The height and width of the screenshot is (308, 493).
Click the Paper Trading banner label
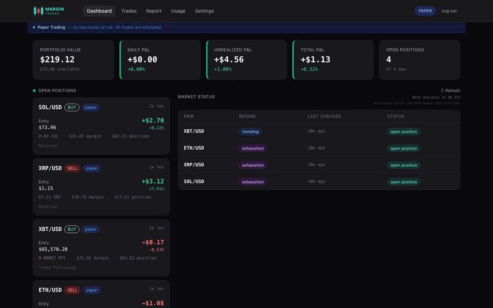51,27
